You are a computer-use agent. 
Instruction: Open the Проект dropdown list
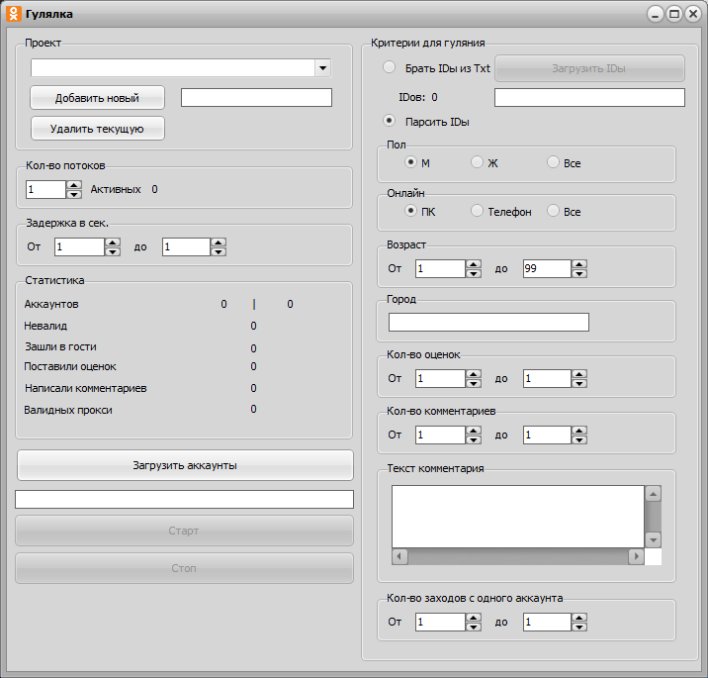tap(322, 68)
